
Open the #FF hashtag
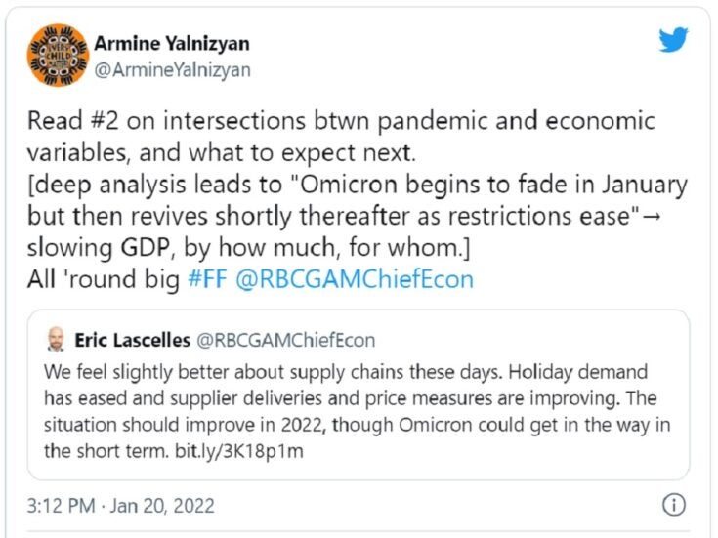click(206, 278)
